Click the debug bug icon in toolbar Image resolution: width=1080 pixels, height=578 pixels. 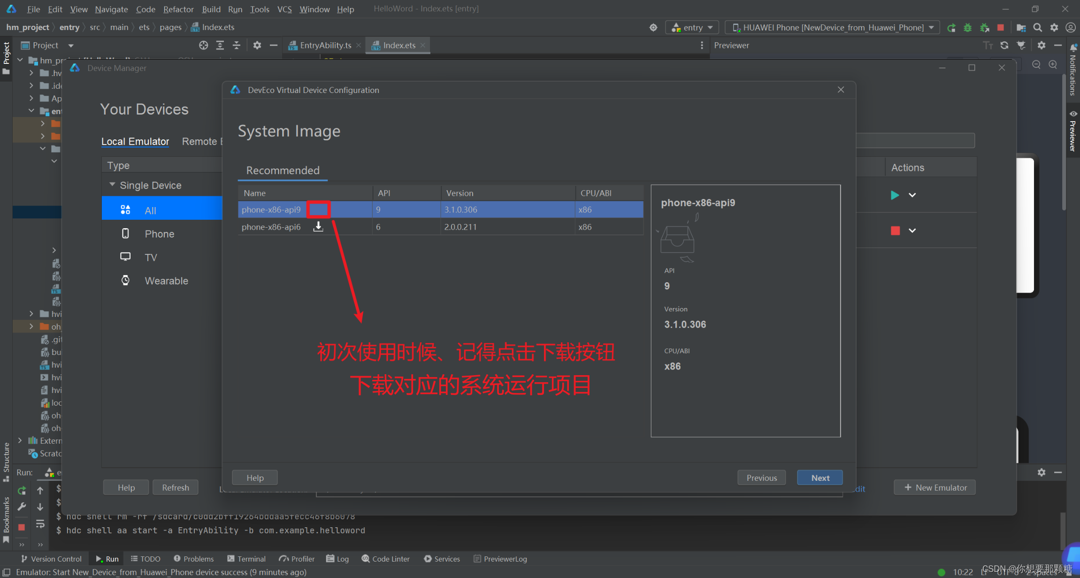tap(967, 28)
